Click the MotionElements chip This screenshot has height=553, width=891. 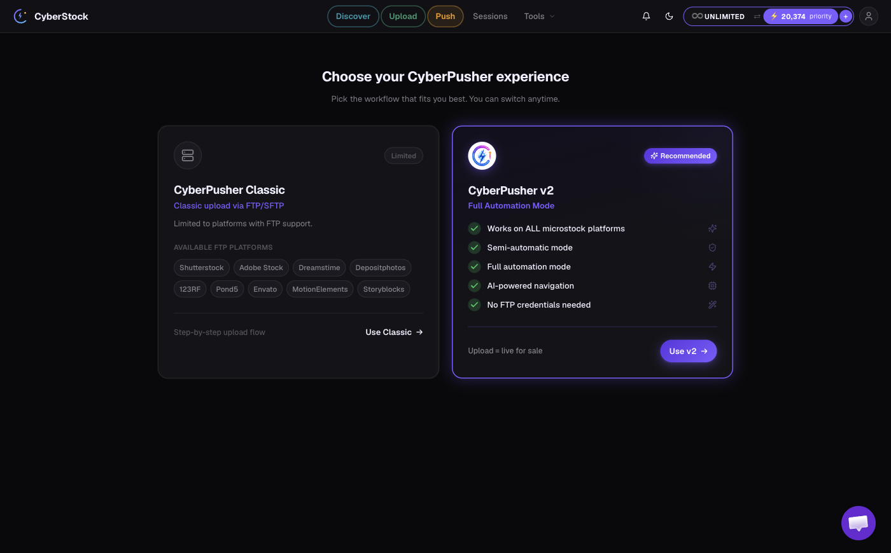320,289
